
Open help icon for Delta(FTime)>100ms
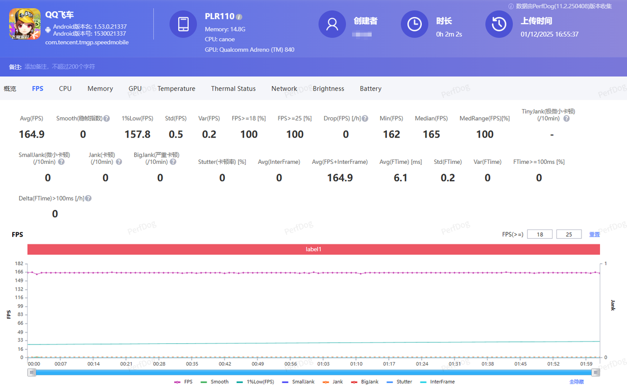89,199
